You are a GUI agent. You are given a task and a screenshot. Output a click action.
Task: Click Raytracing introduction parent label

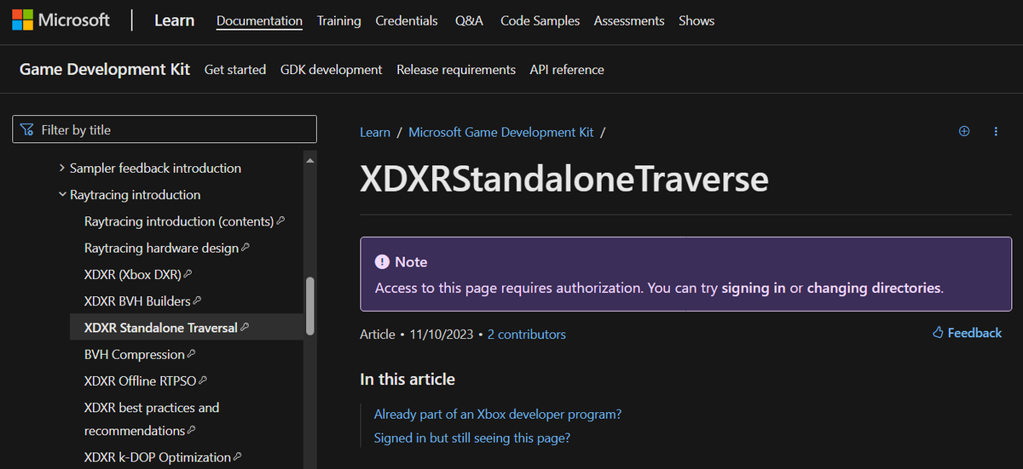tap(136, 195)
